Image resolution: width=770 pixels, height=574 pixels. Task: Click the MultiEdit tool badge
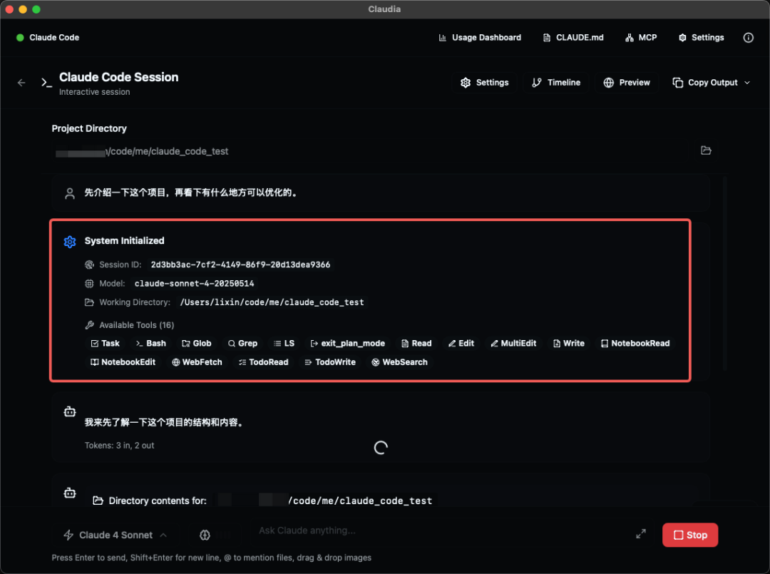513,343
